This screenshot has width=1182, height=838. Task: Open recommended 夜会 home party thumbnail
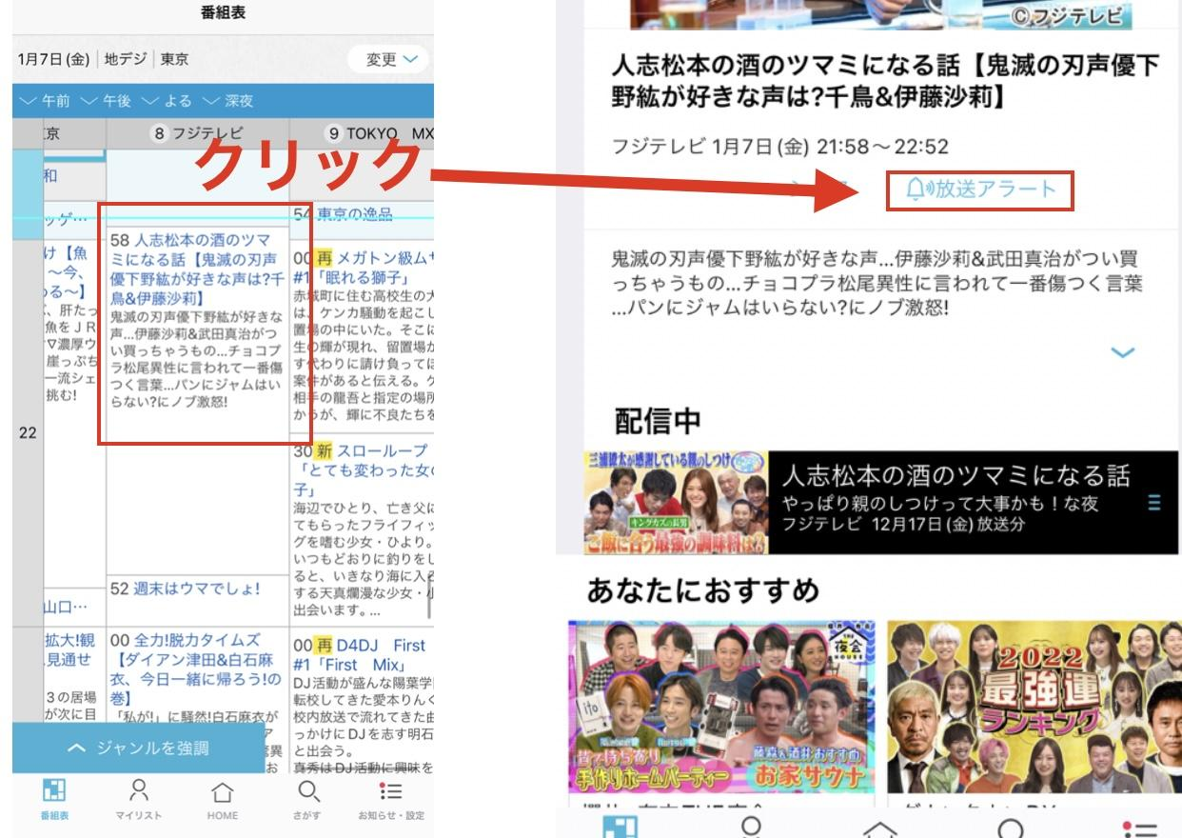[721, 707]
